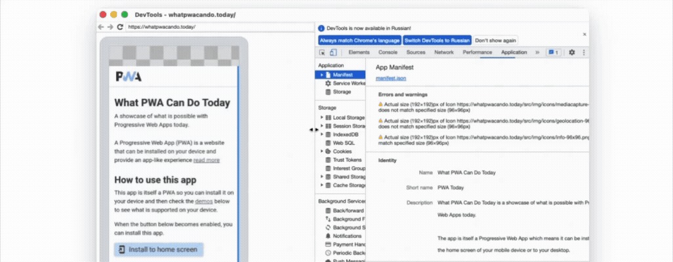Click the panel resize handle arrows
Viewport: 673px width, 262px height.
[314, 130]
